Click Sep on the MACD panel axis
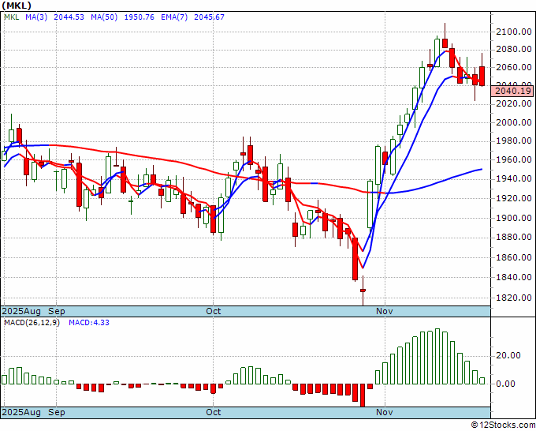The height and width of the screenshot is (431, 536). coord(57,412)
